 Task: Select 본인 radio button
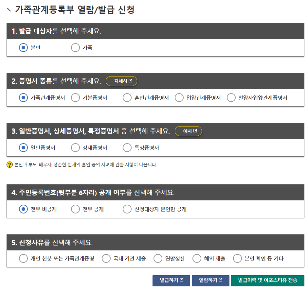tap(23, 48)
